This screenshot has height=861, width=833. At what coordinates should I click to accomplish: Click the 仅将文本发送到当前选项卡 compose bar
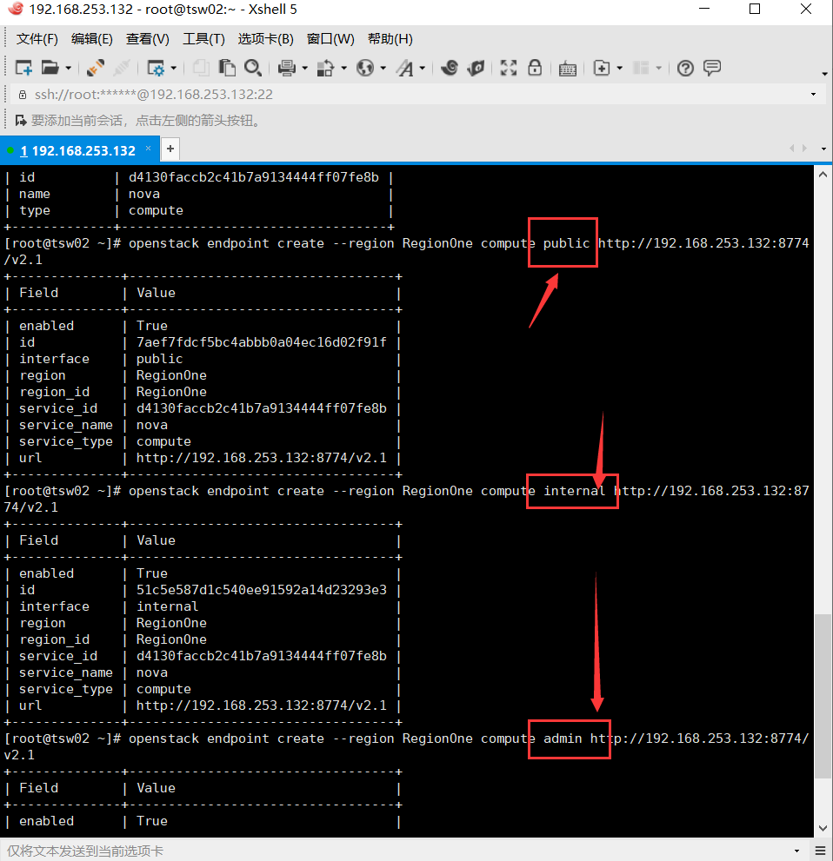396,851
